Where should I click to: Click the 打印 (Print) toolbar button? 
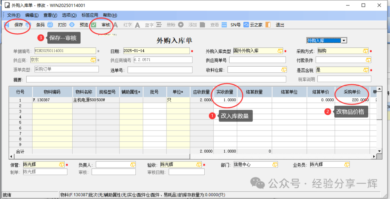coord(62,25)
